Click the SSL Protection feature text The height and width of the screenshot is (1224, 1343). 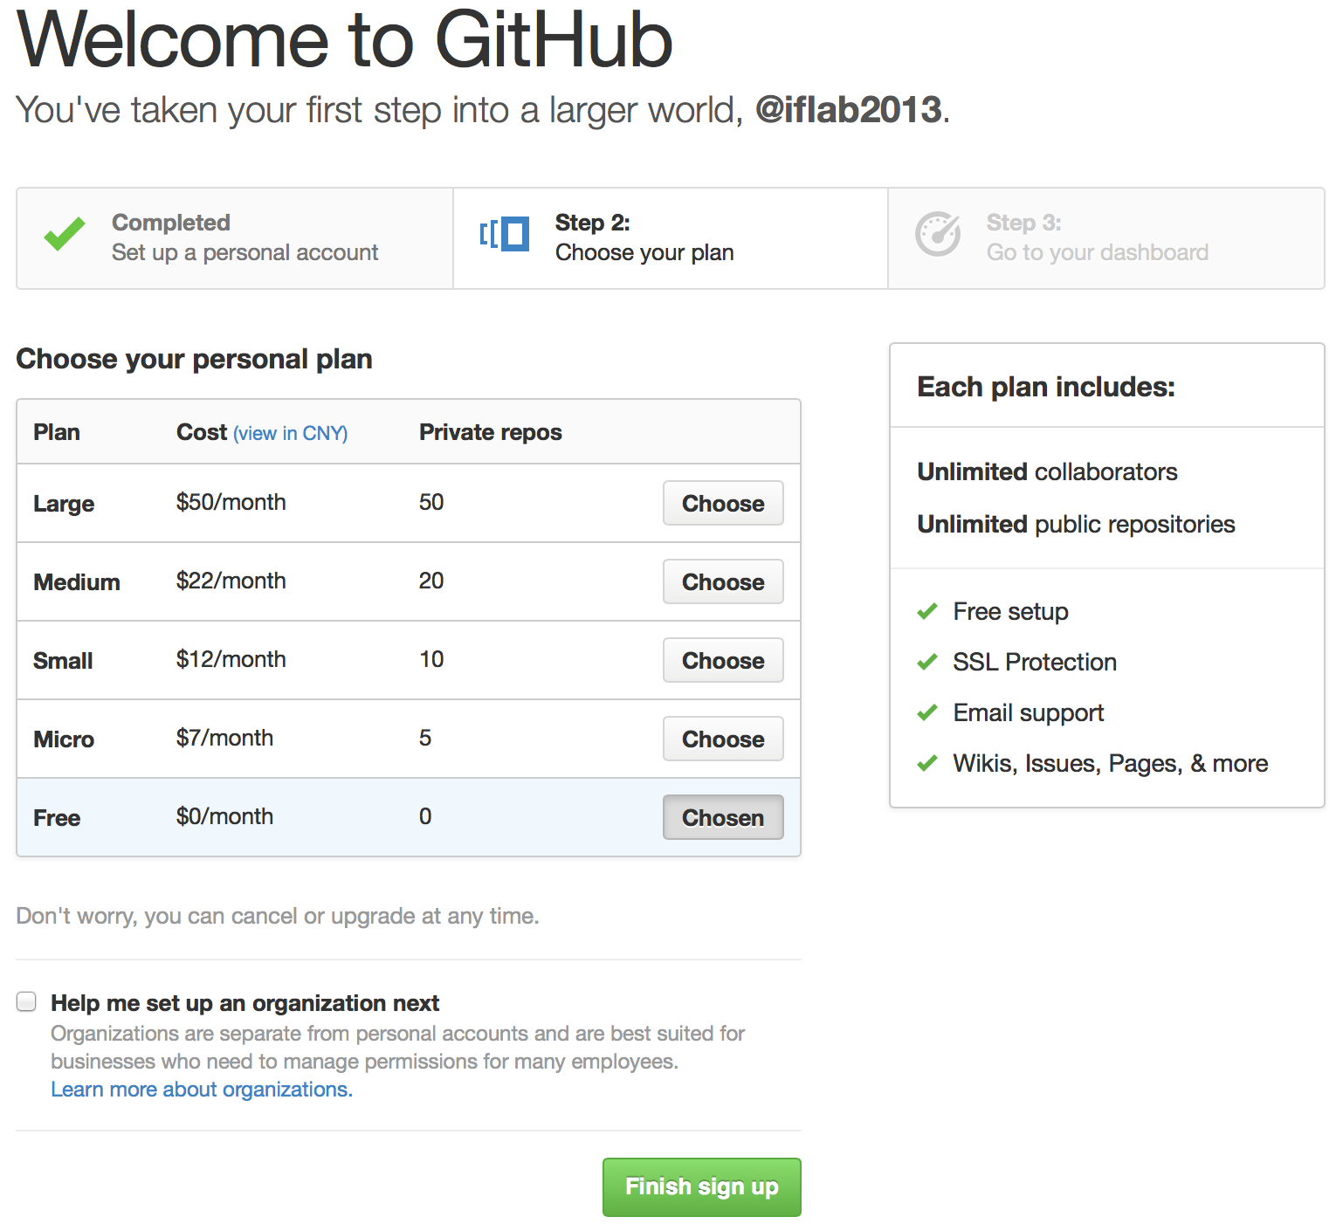(x=1035, y=662)
